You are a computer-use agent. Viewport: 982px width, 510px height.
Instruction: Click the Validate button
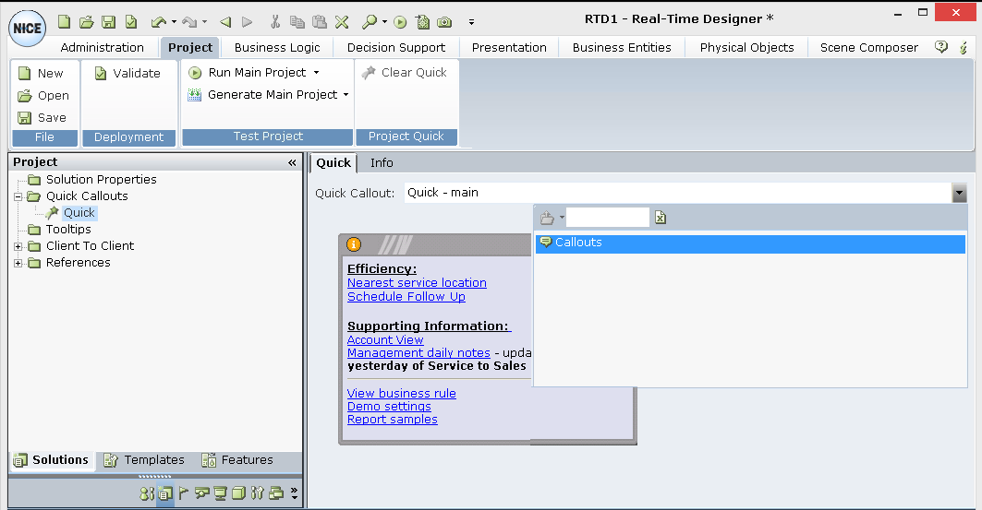[x=127, y=73]
